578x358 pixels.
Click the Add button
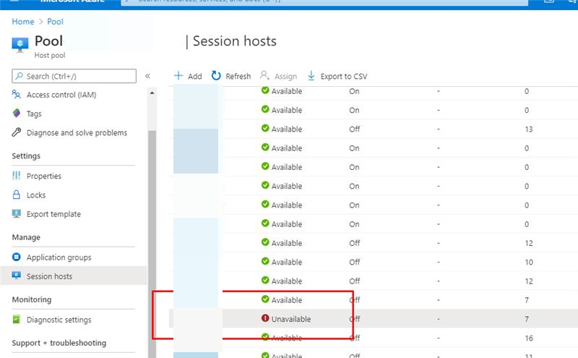coord(188,76)
